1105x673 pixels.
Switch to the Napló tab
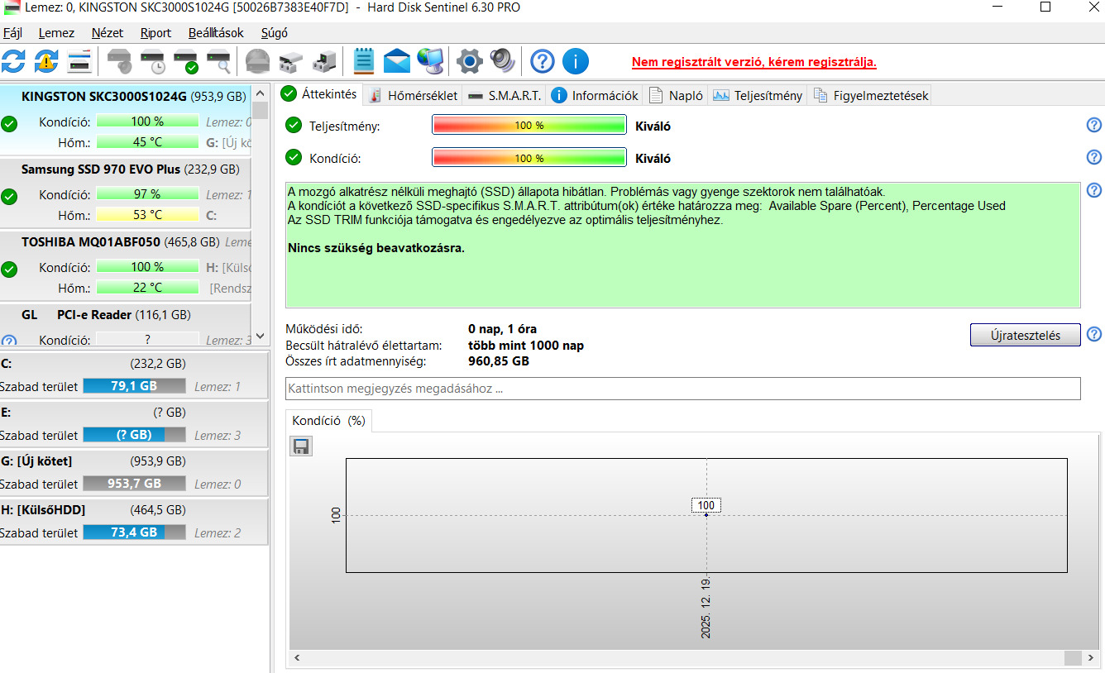[x=676, y=95]
